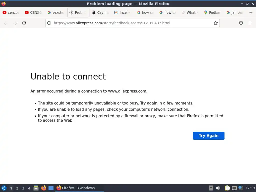The width and height of the screenshot is (256, 192).
Task: Switch to the Incel tab
Action: tap(123, 12)
